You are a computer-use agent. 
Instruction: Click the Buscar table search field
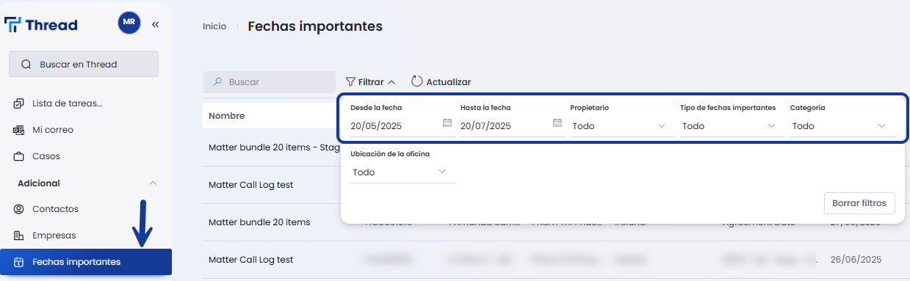click(269, 82)
